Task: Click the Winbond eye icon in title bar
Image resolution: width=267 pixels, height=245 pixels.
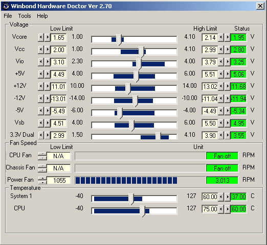Action: click(x=6, y=6)
